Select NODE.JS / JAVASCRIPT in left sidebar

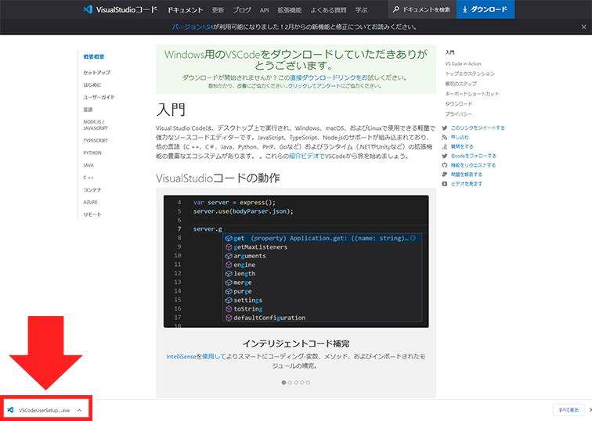96,125
